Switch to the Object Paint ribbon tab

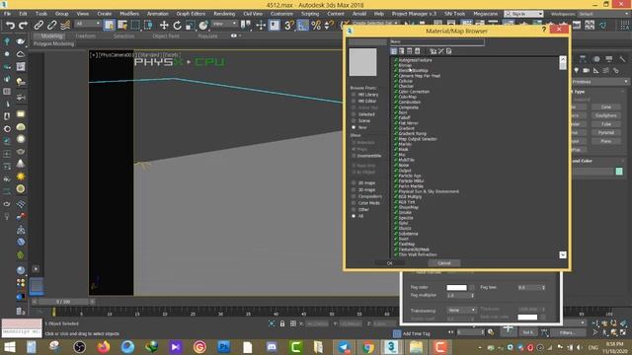click(x=166, y=36)
